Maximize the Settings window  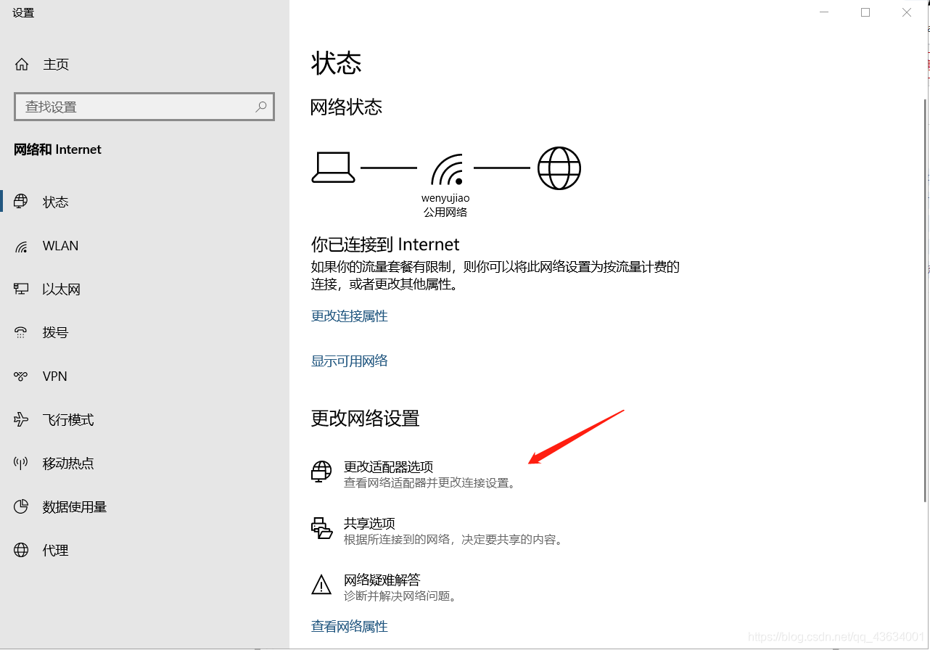coord(865,12)
